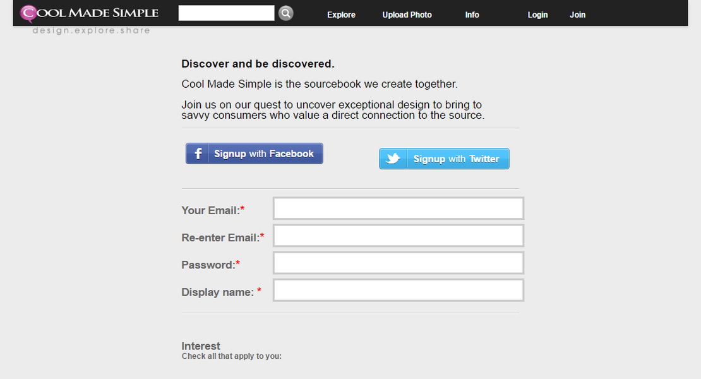Focus the header search box
The height and width of the screenshot is (379, 701).
pyautogui.click(x=226, y=13)
